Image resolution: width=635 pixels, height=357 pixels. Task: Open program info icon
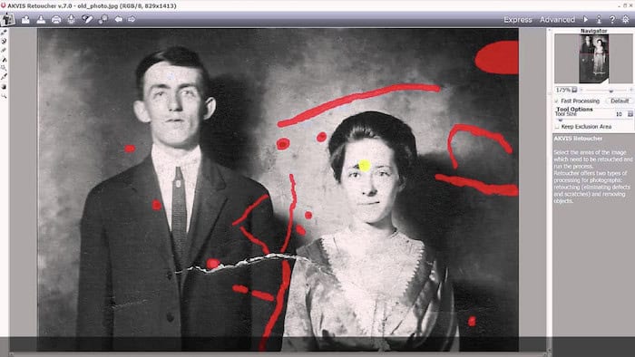(599, 19)
